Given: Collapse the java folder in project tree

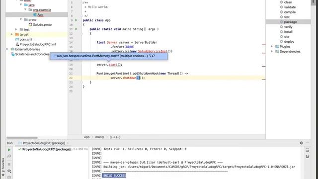Looking at the screenshot, I should click(x=21, y=4).
